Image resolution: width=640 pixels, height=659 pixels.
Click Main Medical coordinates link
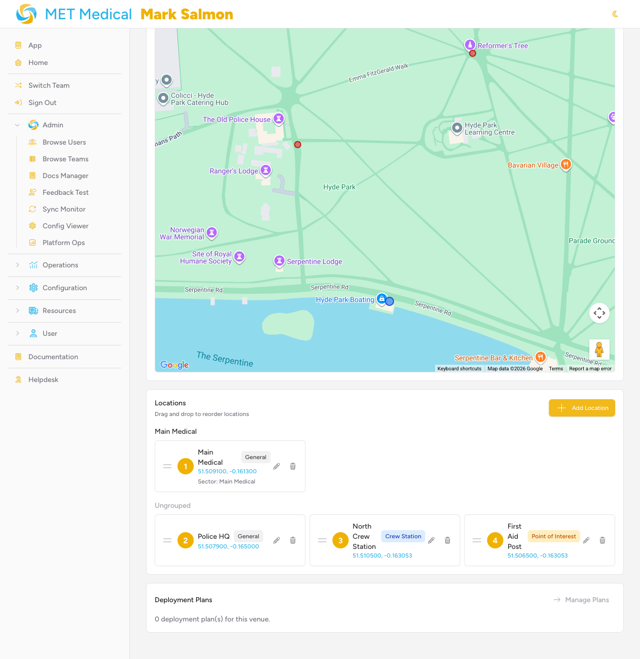(227, 471)
